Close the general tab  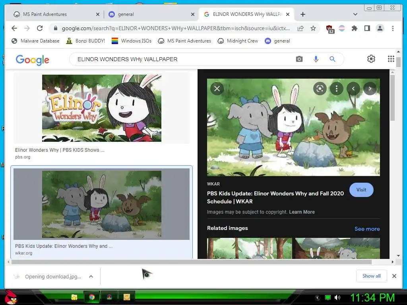pyautogui.click(x=193, y=14)
